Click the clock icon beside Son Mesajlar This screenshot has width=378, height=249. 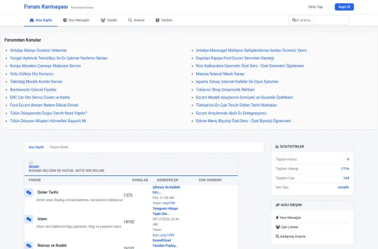coord(65,20)
